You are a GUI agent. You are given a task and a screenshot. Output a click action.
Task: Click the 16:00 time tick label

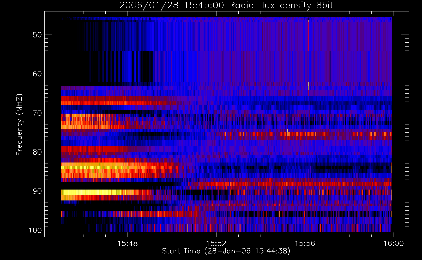[x=394, y=244]
